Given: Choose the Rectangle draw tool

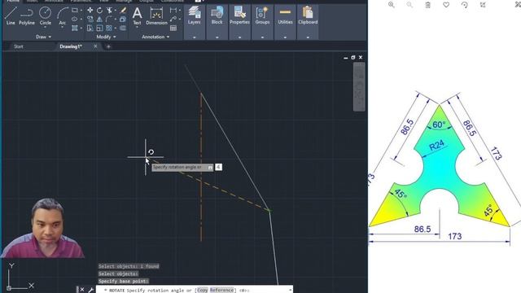Looking at the screenshot, I should coord(75,11).
